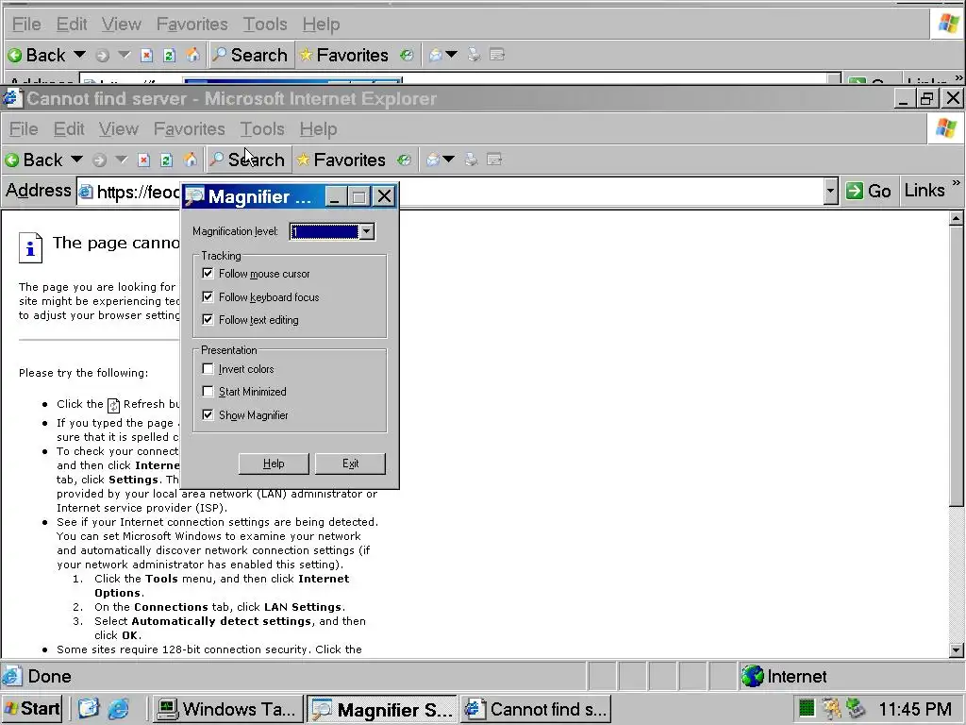
Task: Click https:// address text field
Action: (450, 191)
